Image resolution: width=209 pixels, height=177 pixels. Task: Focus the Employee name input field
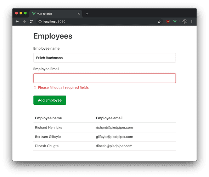coord(104,58)
